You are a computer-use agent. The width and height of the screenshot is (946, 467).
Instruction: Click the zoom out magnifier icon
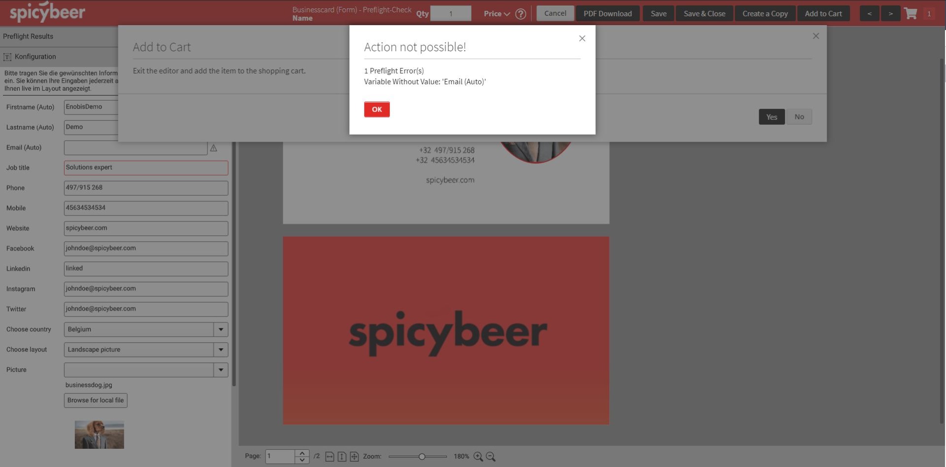click(x=491, y=457)
